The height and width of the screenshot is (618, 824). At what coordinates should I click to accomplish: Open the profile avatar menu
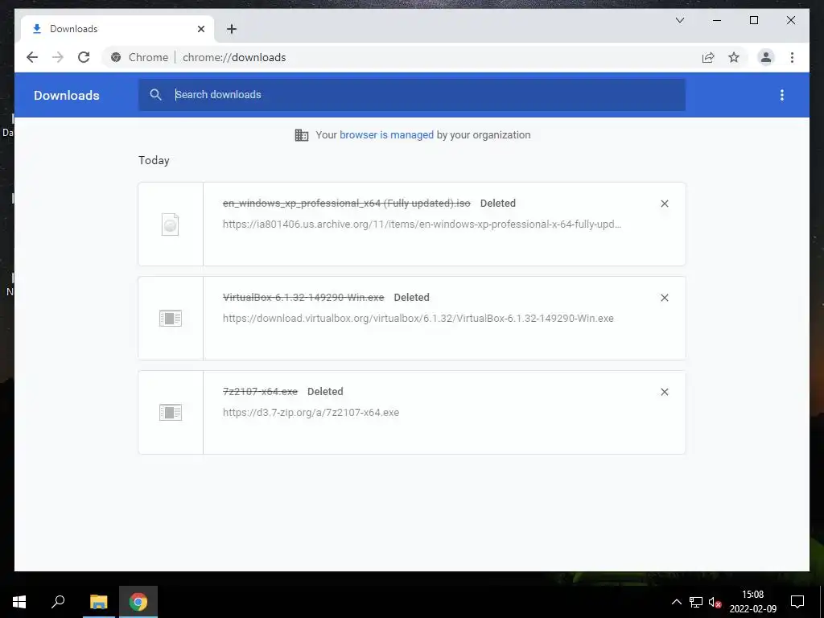(x=766, y=57)
